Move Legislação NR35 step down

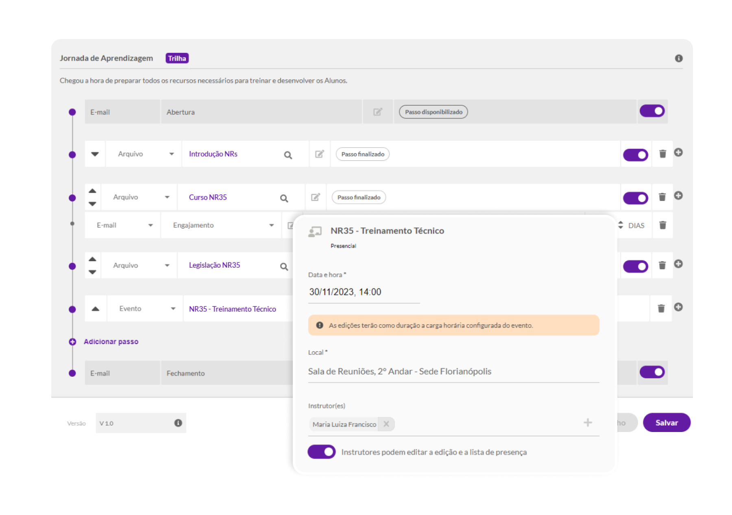coord(92,272)
